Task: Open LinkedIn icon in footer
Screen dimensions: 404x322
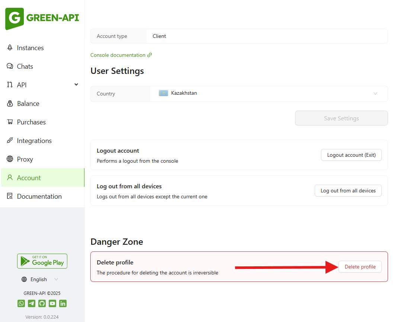Action: pos(63,303)
